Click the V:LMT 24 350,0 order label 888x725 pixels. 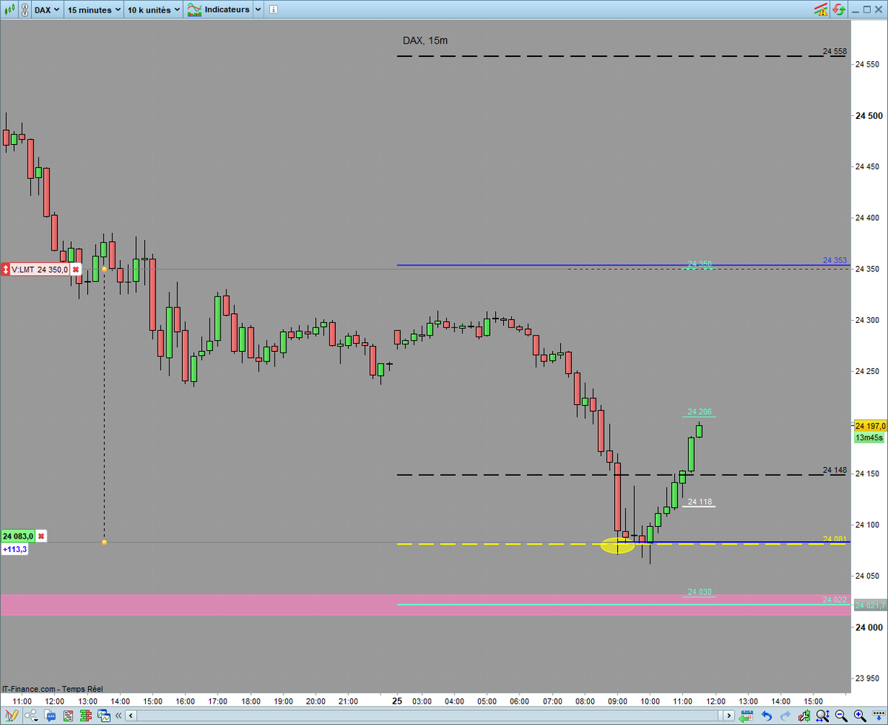(40, 270)
